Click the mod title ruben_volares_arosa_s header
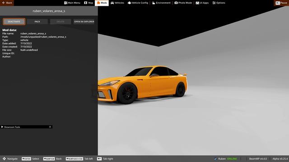 (49, 11)
